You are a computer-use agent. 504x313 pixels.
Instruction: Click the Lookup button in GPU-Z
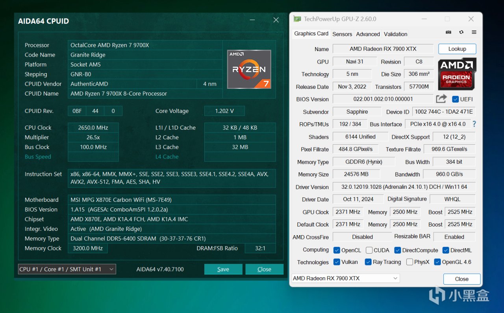tap(457, 49)
